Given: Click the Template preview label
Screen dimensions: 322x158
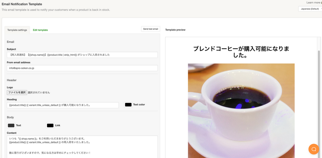Looking at the screenshot, I should pos(175,30).
